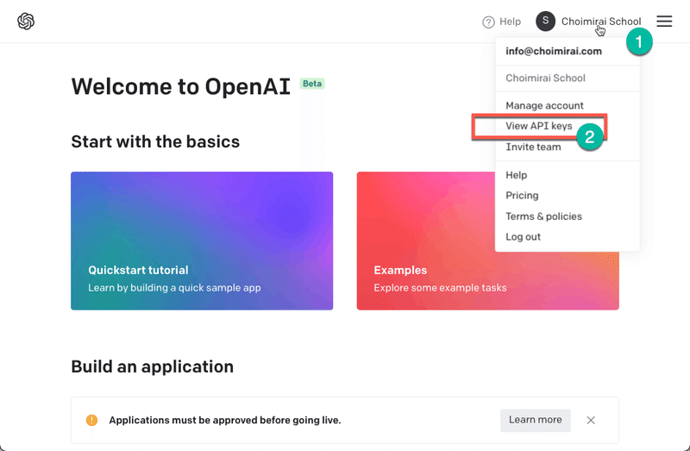The image size is (690, 451).
Task: Click the S account avatar
Action: pyautogui.click(x=545, y=21)
